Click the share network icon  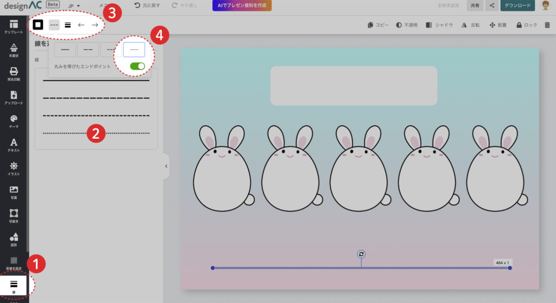[492, 6]
